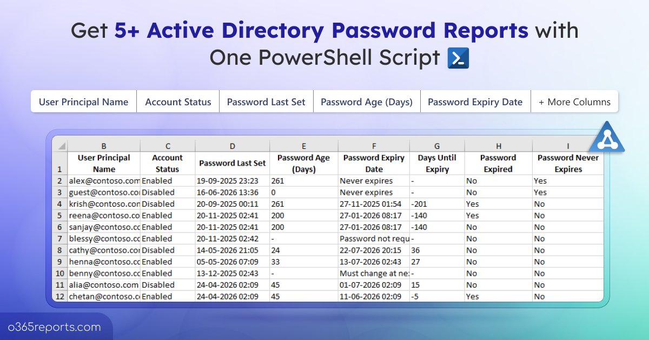Click the '05-05-2026 07:09' cell
The width and height of the screenshot is (649, 340).
pos(233,262)
